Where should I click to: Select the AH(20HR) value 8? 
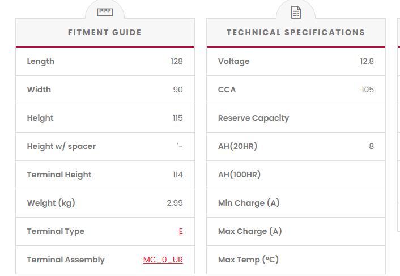pos(372,146)
